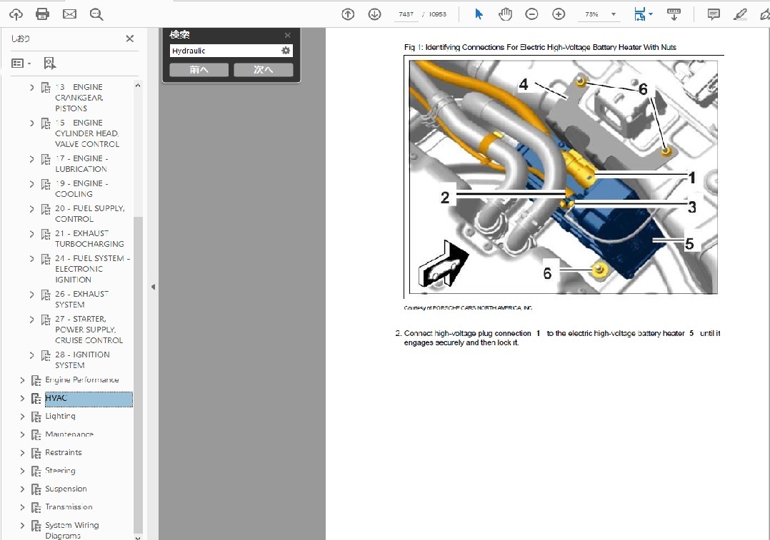Expand the 15 Engine Cylinder Head bookmark
The height and width of the screenshot is (540, 770).
(32, 123)
